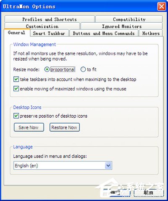Open the Profiles and Shortcuts tab
Screen dimensions: 168x201
50,19
